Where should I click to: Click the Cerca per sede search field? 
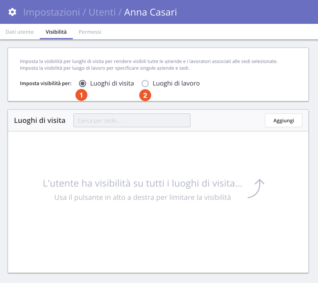[132, 120]
